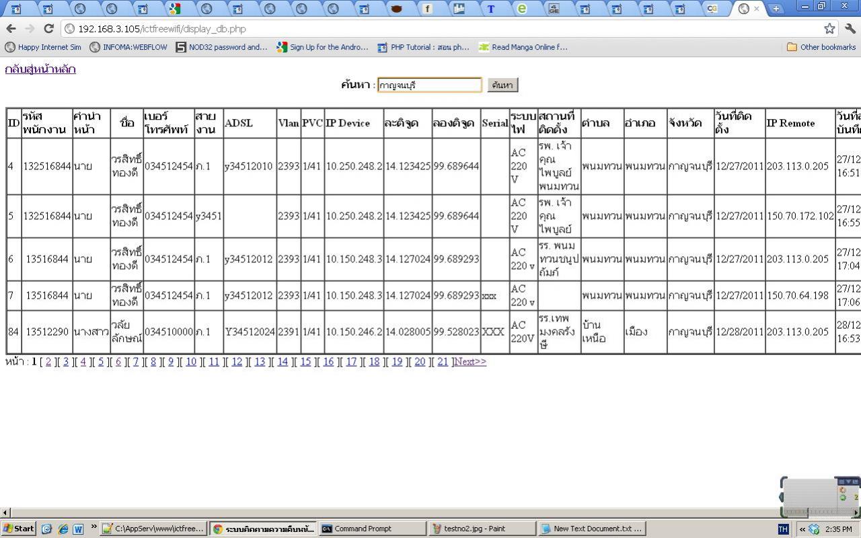
Task: Select employee code cell 13512290
Action: [47, 332]
